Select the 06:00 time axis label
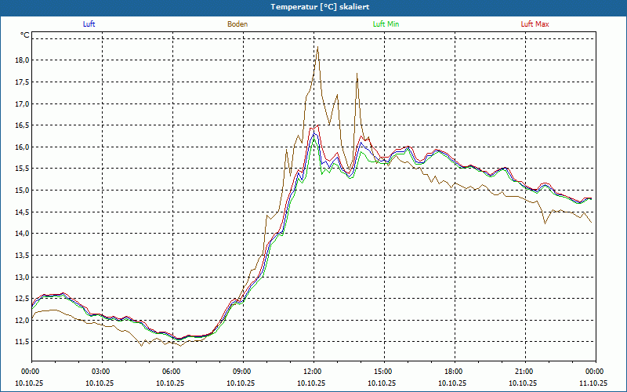This screenshot has width=627, height=392. coord(172,372)
